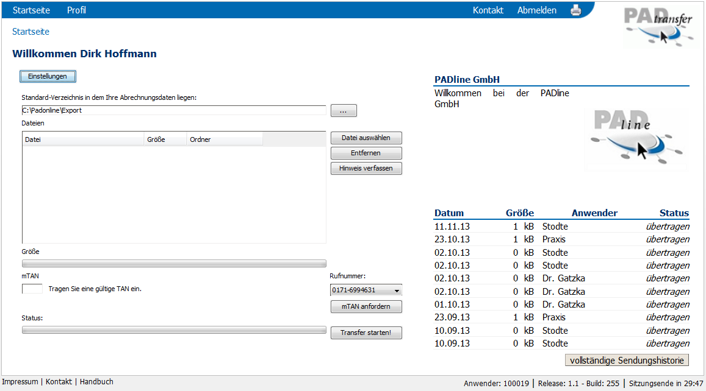Open the Handbuch footer link

pyautogui.click(x=96, y=382)
